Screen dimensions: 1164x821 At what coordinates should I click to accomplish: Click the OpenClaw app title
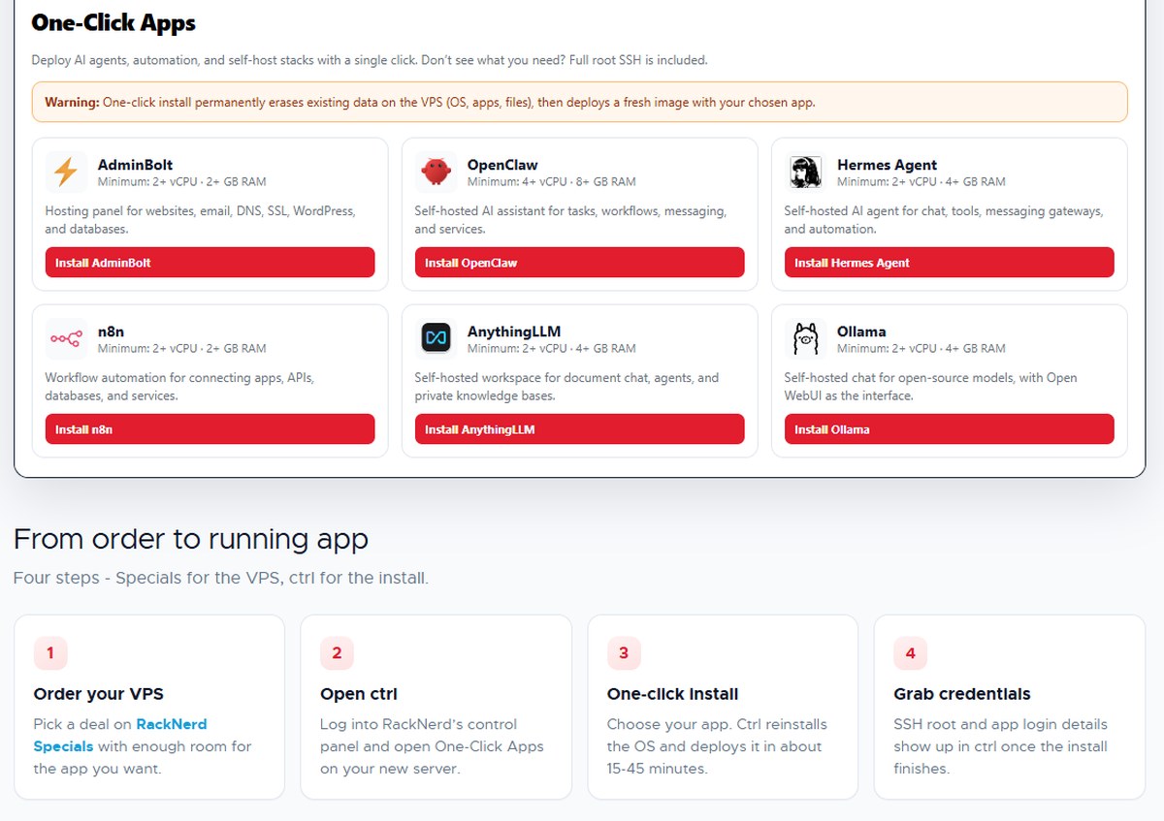[x=502, y=165]
